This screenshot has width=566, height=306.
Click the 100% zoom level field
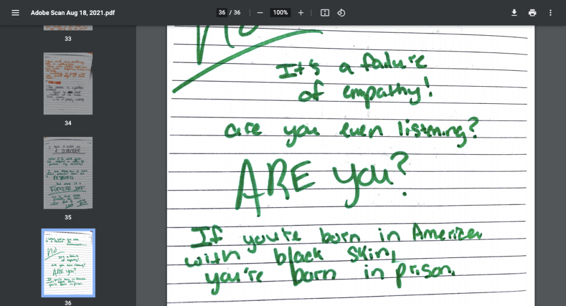[280, 13]
